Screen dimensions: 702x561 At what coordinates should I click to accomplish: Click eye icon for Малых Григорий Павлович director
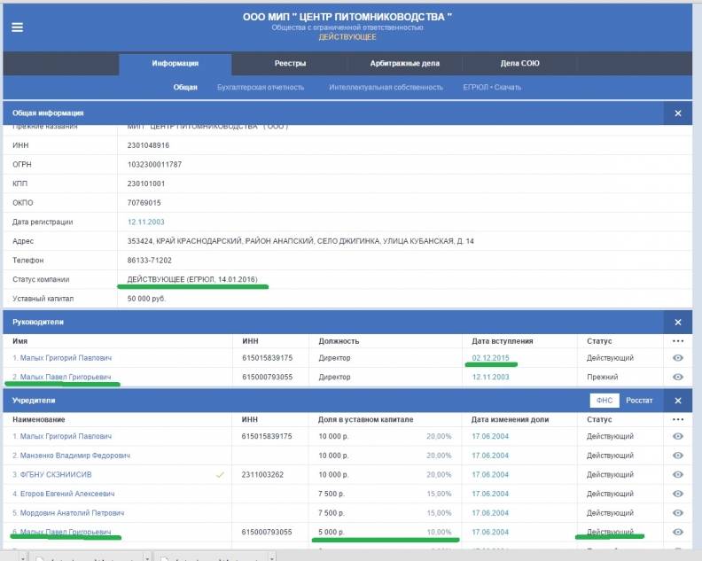tap(678, 358)
